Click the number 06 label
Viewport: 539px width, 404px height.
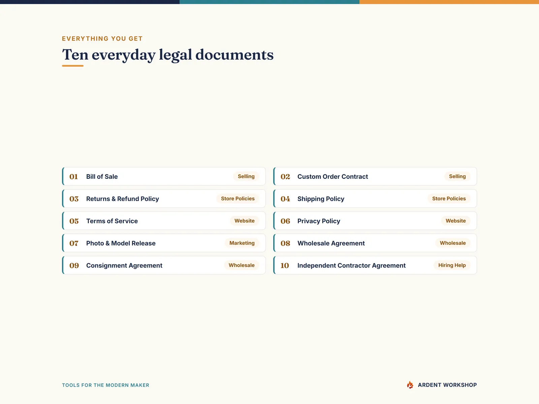pos(285,221)
